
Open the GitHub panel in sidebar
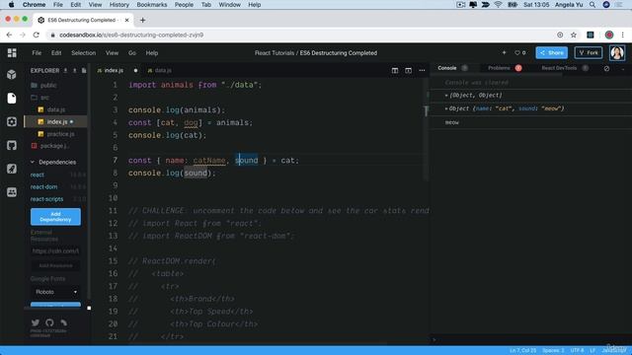coord(12,145)
